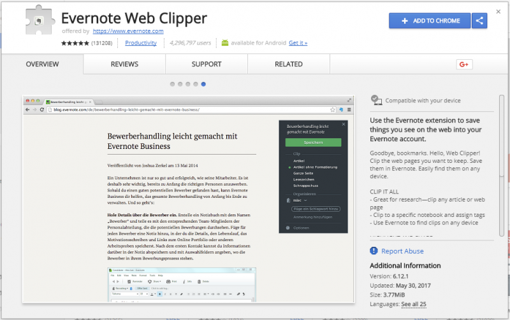Click the five-star rating
510x320 pixels.
click(75, 43)
